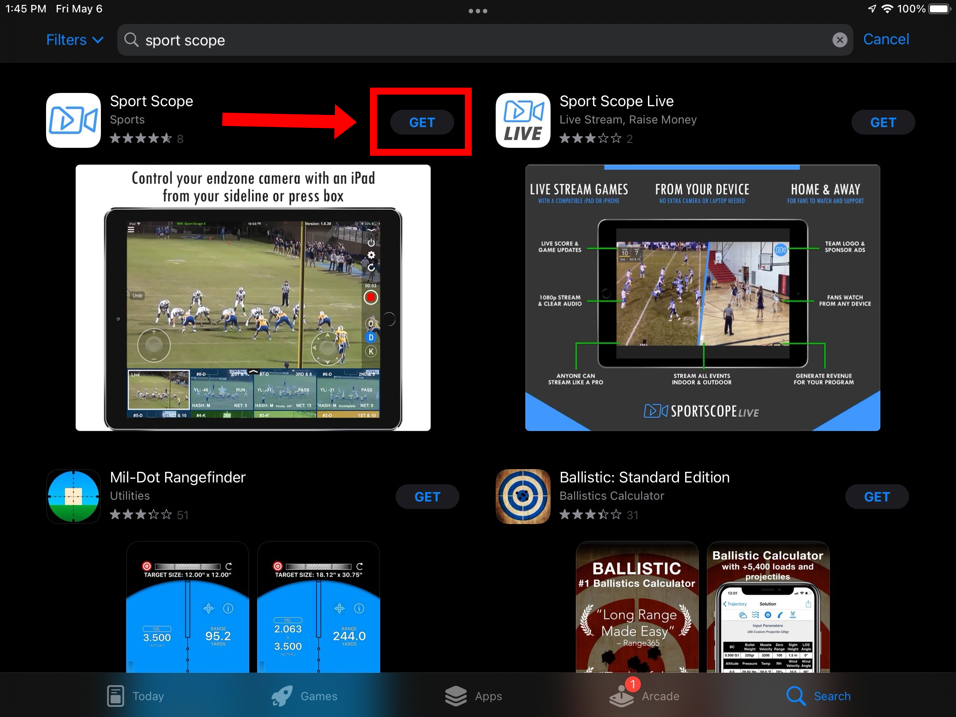Open the Sport Scope Live app icon
The width and height of the screenshot is (956, 717).
tap(523, 120)
